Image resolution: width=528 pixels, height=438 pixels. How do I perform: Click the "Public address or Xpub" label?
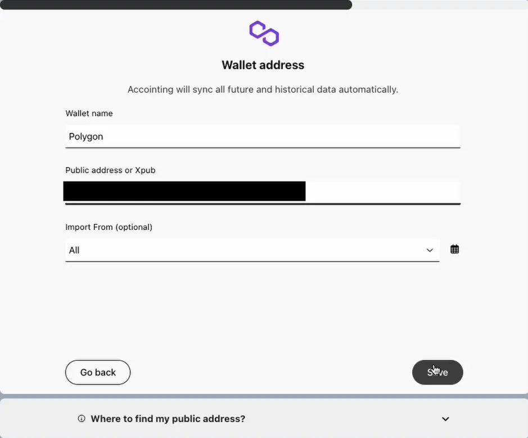click(110, 170)
